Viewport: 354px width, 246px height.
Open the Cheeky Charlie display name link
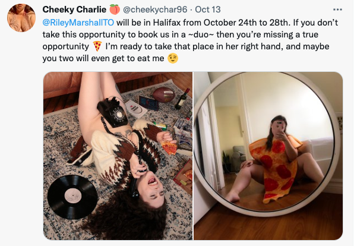click(74, 10)
